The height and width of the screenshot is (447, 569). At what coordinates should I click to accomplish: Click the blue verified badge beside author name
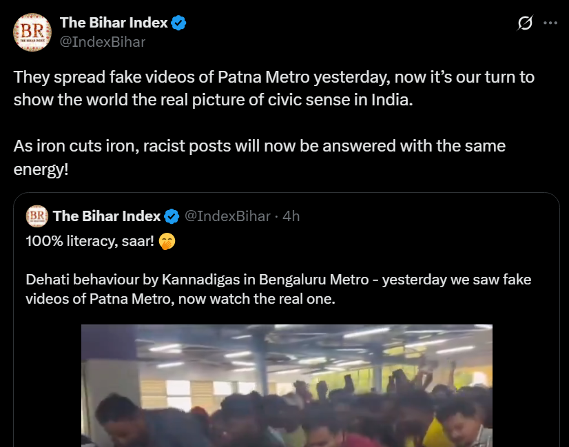[179, 23]
